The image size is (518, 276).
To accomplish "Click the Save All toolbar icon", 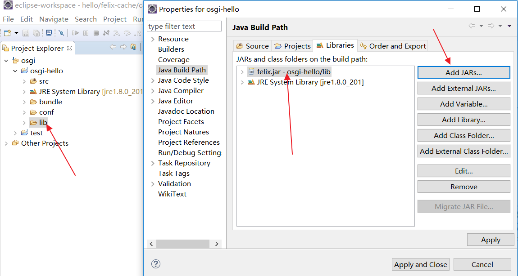I will coord(36,33).
